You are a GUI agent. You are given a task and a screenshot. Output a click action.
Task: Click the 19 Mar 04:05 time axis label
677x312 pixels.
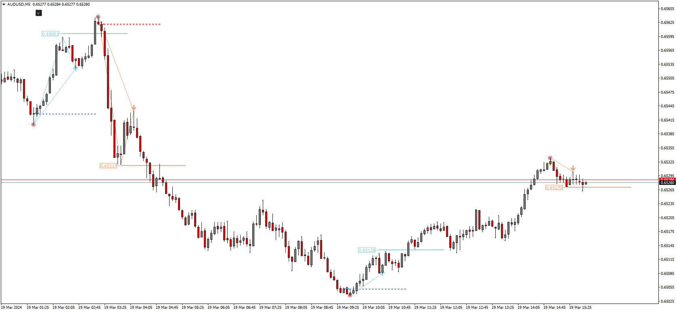point(141,308)
